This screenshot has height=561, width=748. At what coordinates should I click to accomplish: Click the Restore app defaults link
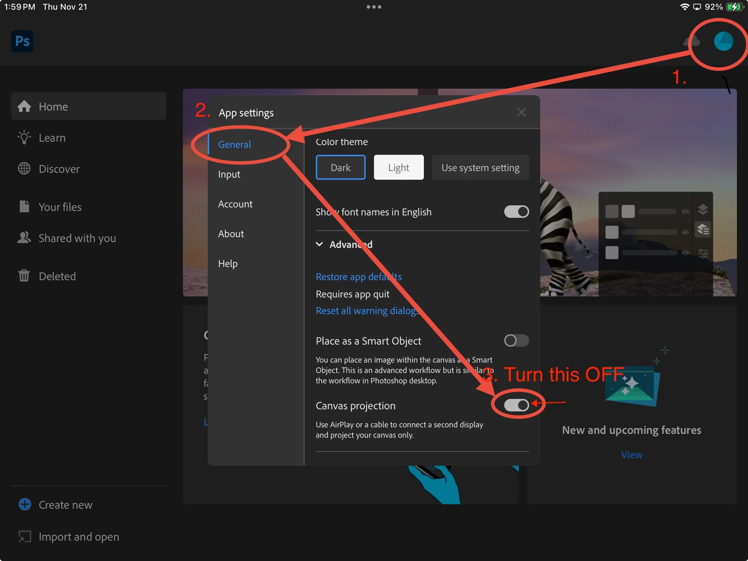click(358, 277)
